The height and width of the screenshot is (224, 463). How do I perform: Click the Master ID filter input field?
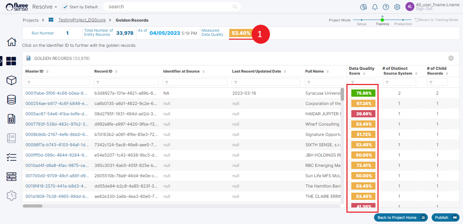57,83
